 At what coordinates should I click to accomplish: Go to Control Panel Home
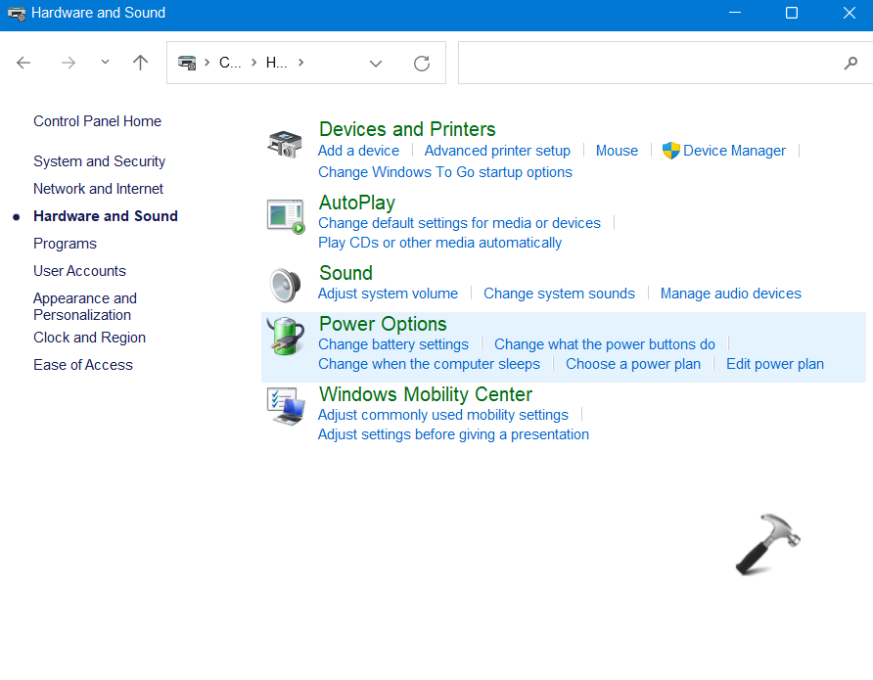tap(97, 121)
